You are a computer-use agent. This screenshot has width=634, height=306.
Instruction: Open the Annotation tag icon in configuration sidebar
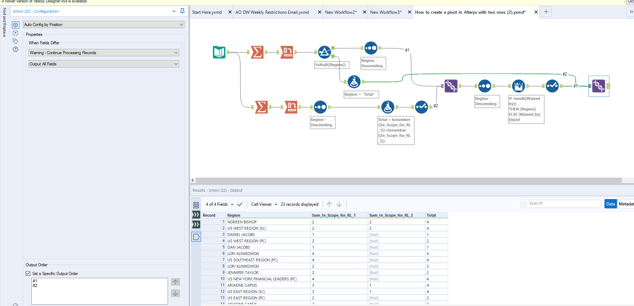tap(15, 41)
